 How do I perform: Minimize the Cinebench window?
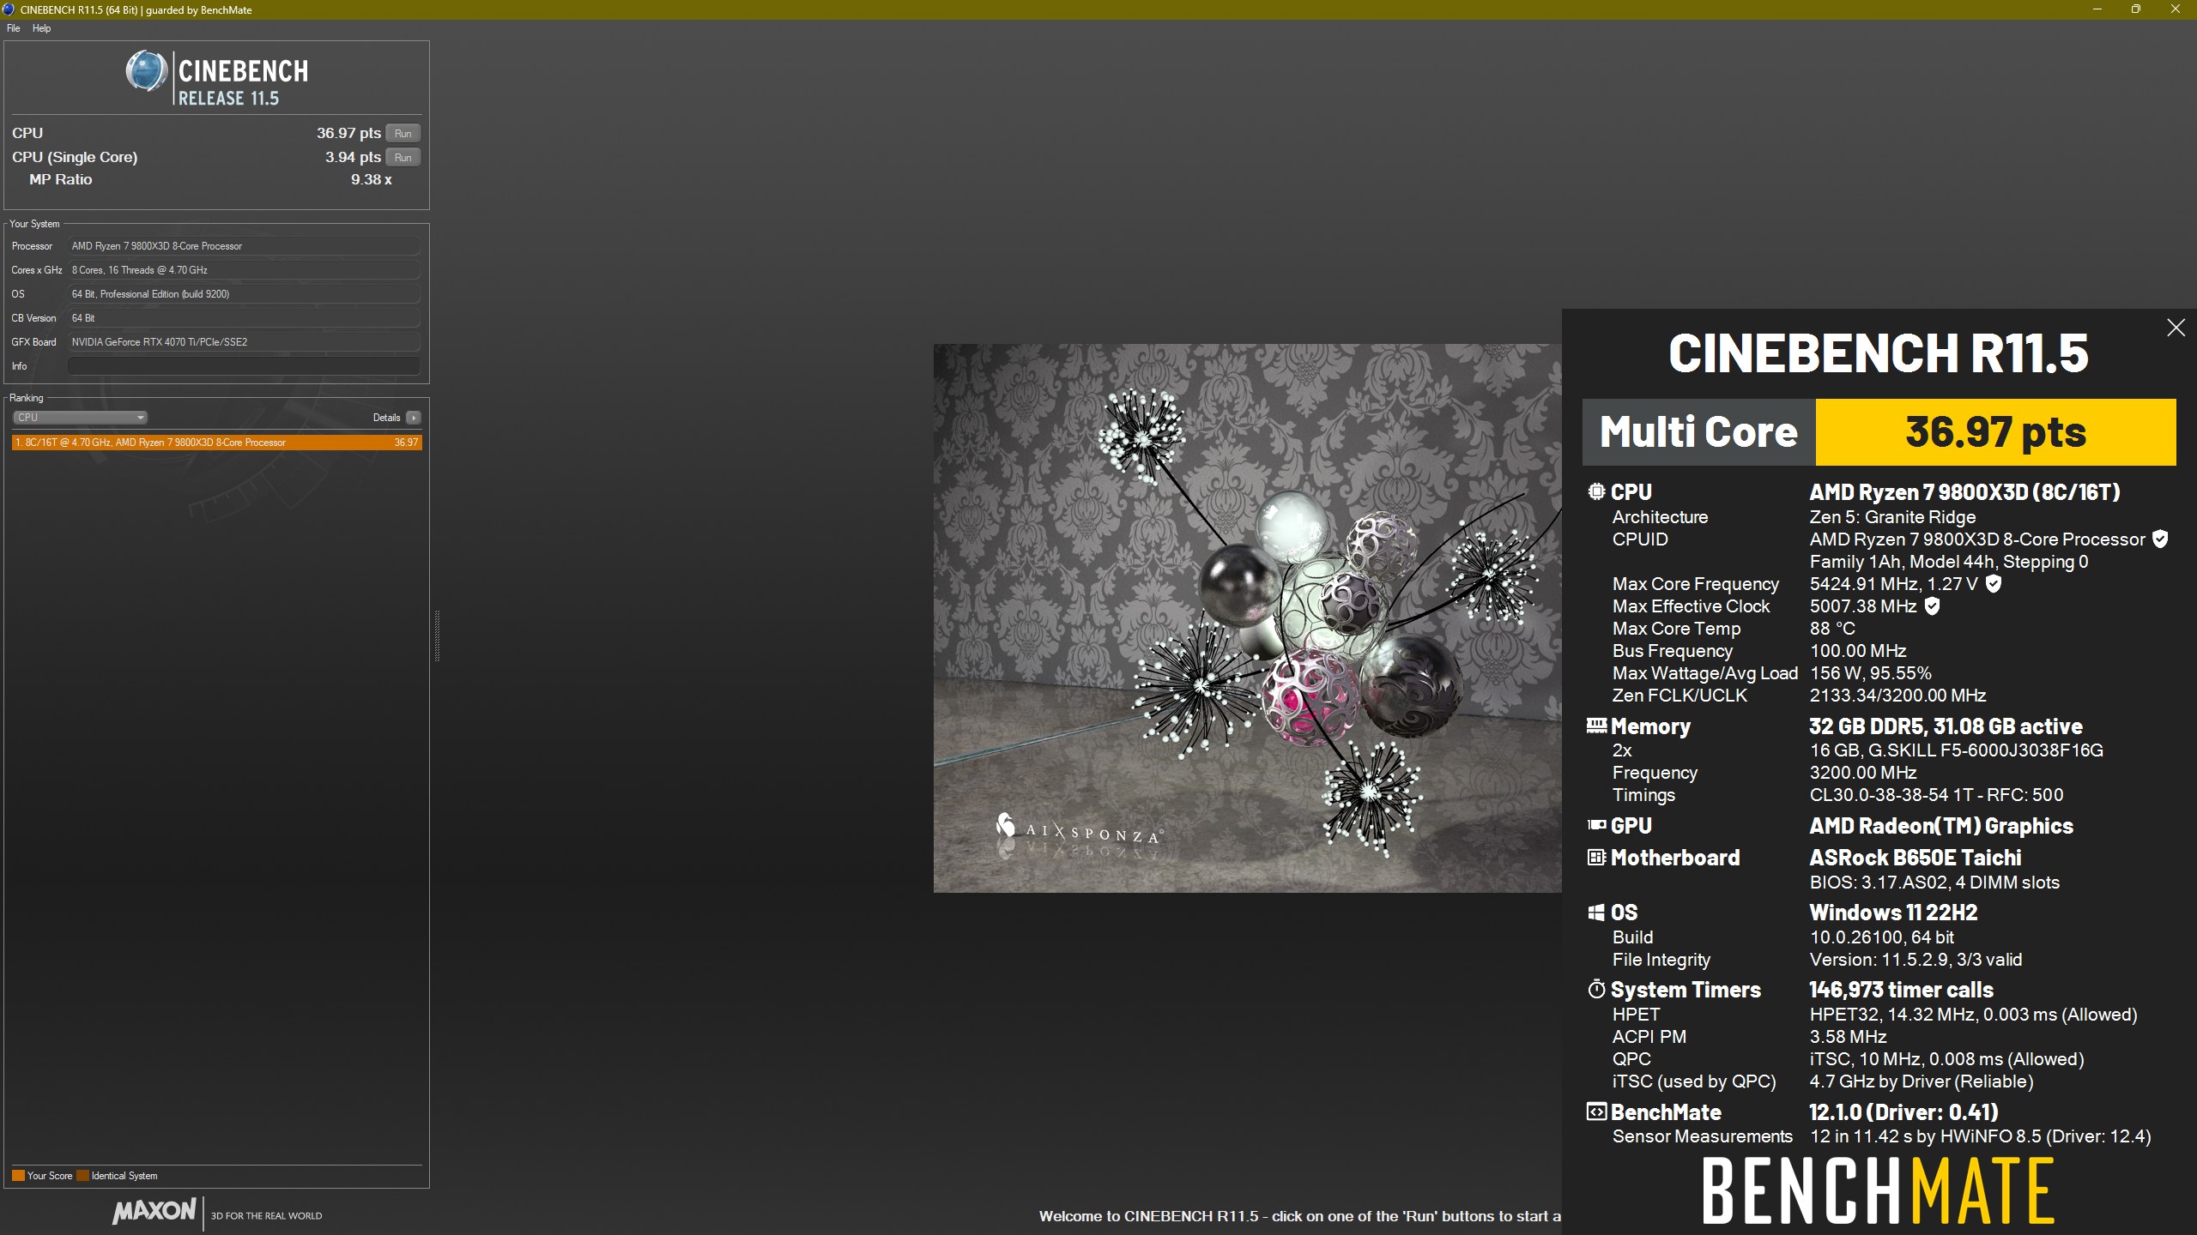coord(2097,9)
